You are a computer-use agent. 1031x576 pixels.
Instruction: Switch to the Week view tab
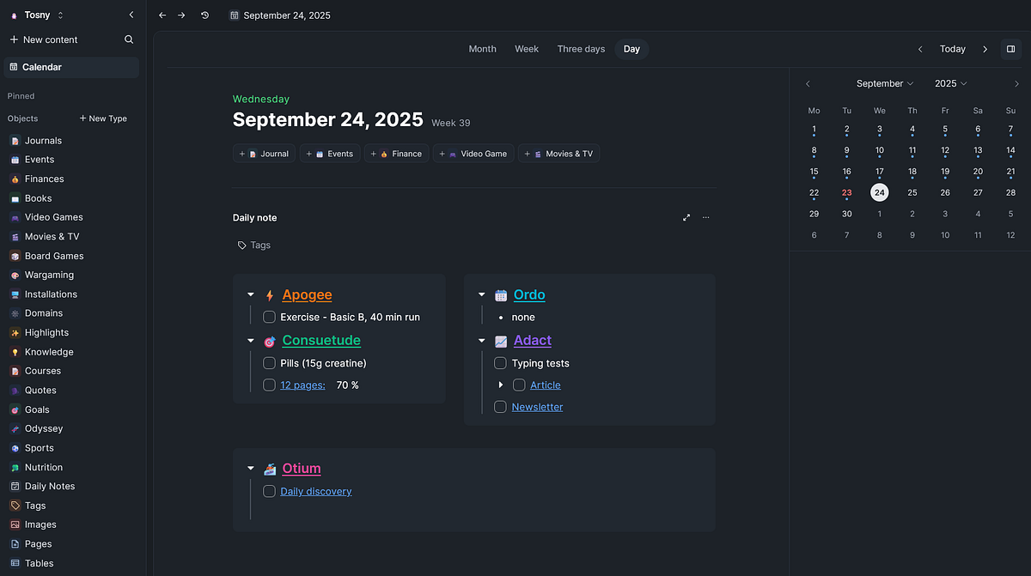pyautogui.click(x=527, y=49)
